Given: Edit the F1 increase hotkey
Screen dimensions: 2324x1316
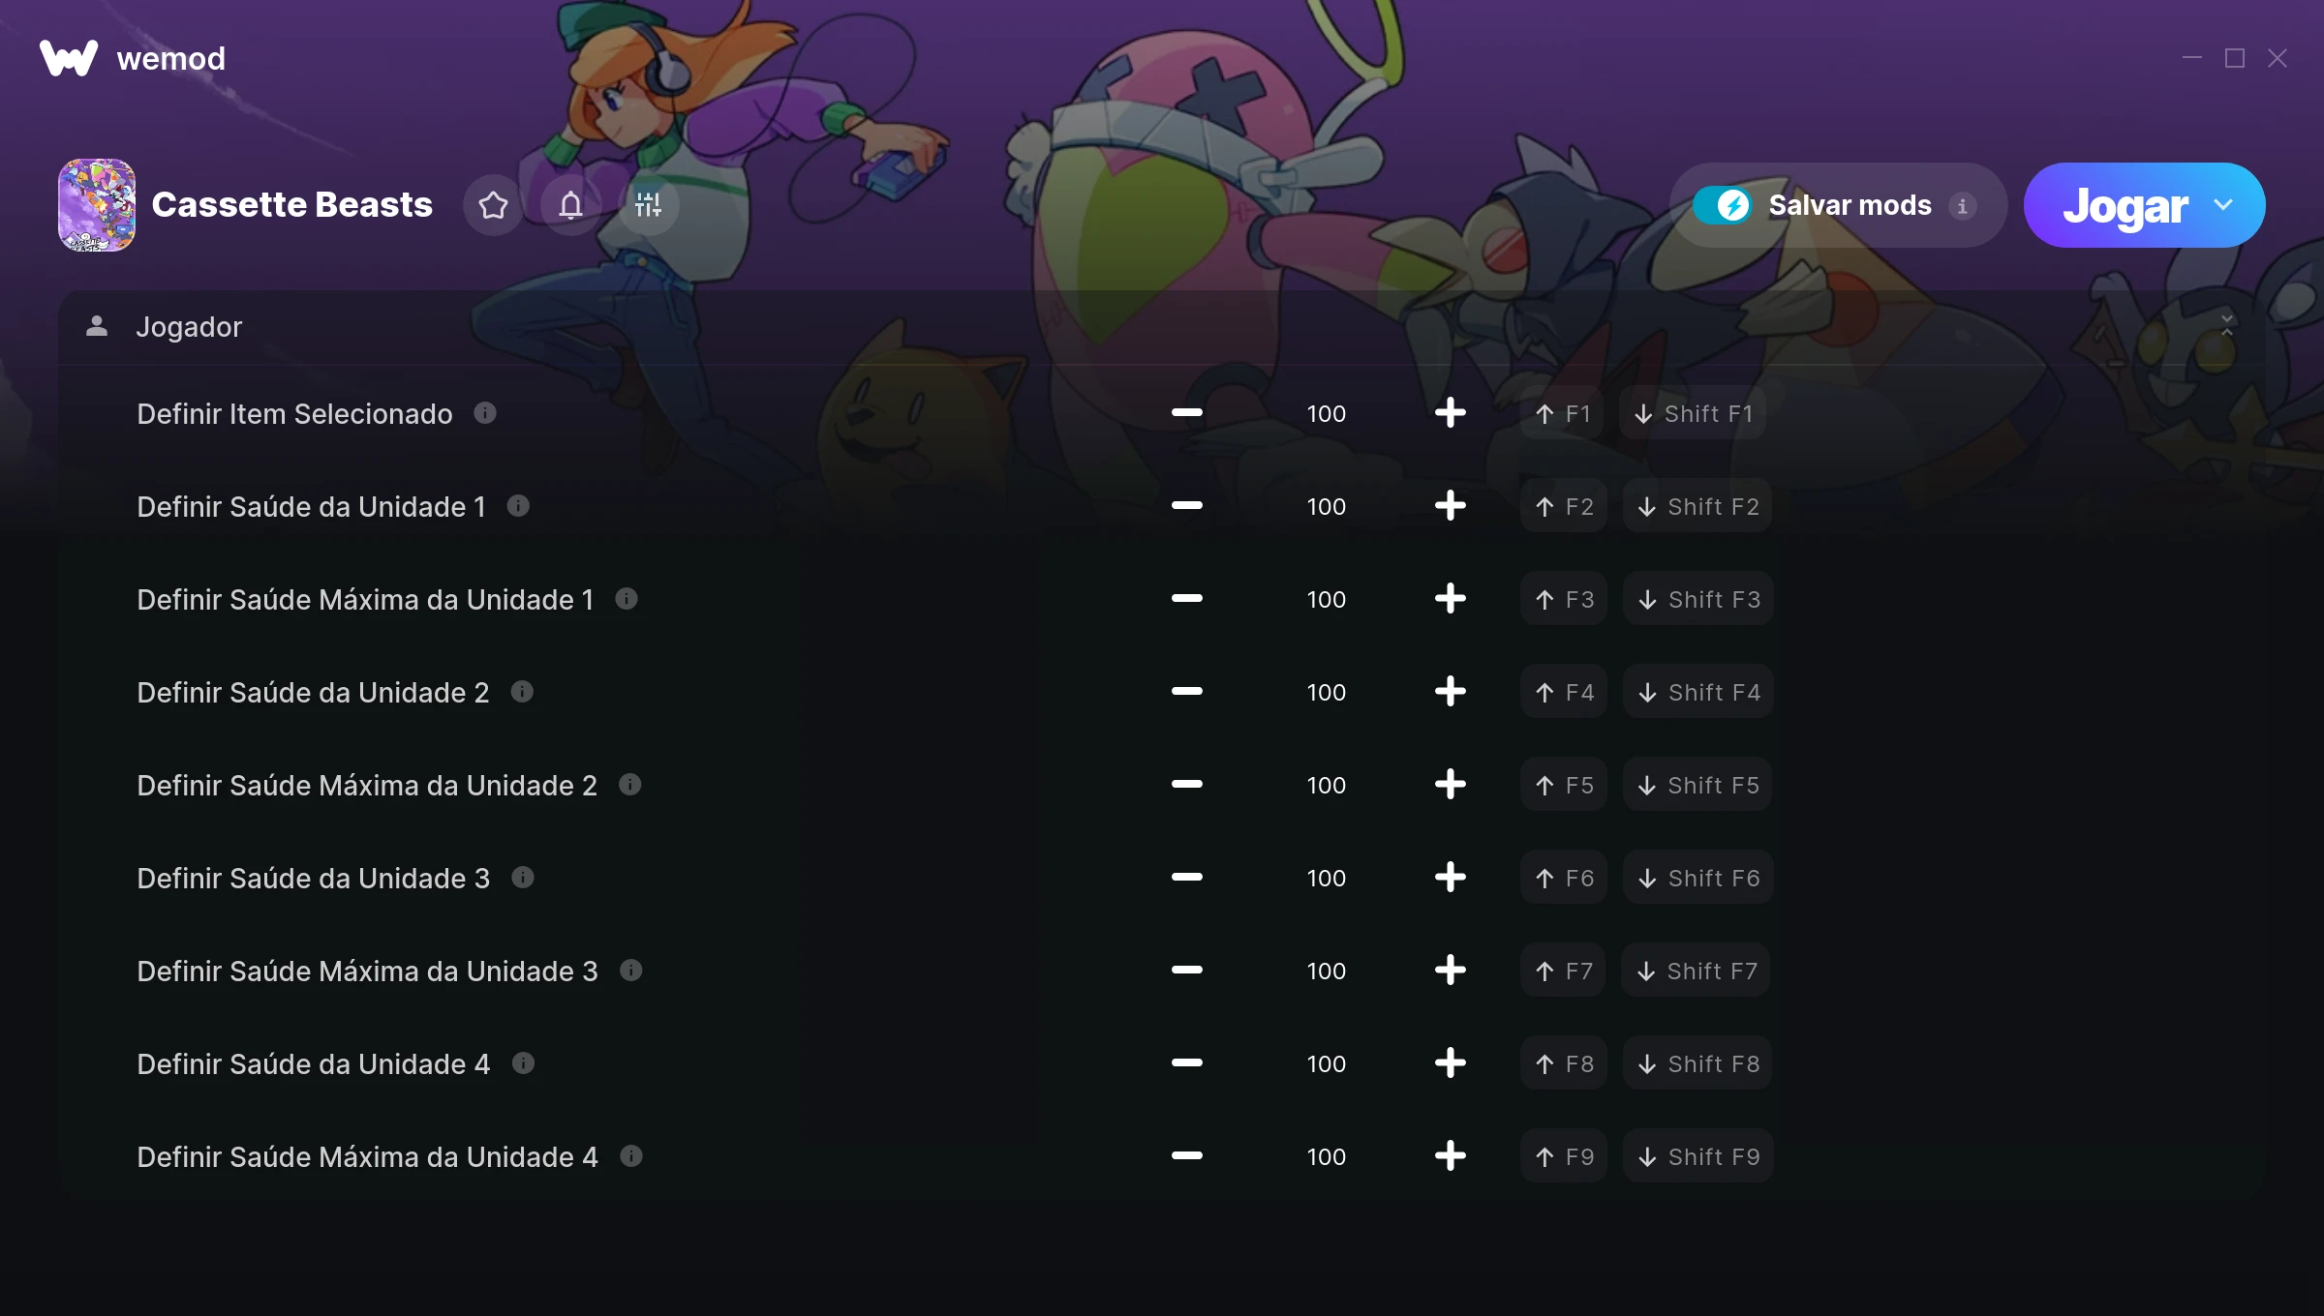Looking at the screenshot, I should click(x=1562, y=413).
